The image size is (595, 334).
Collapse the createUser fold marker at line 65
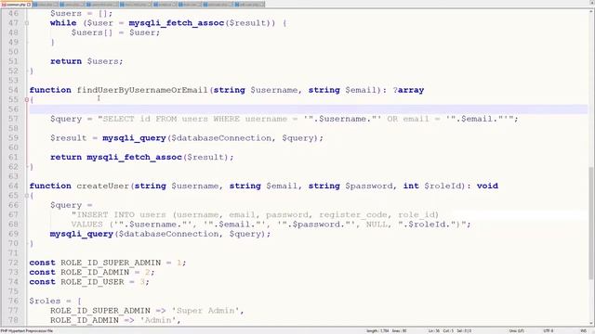coord(27,196)
